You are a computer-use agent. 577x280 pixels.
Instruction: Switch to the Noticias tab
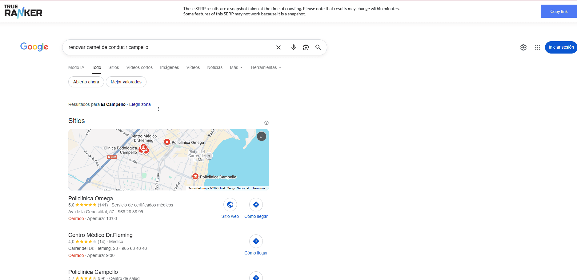point(214,67)
